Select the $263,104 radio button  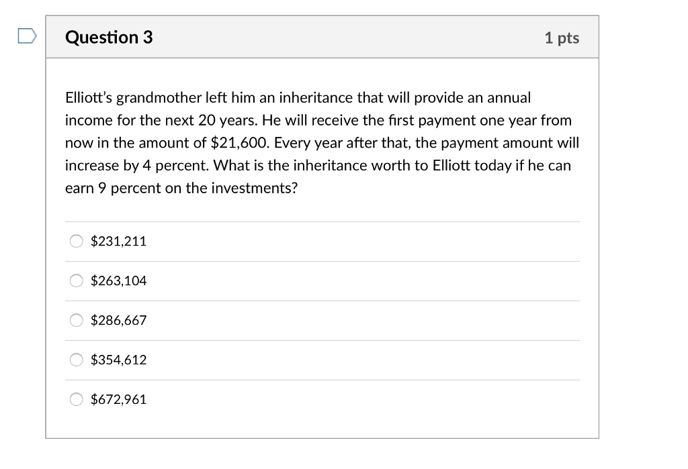point(76,281)
